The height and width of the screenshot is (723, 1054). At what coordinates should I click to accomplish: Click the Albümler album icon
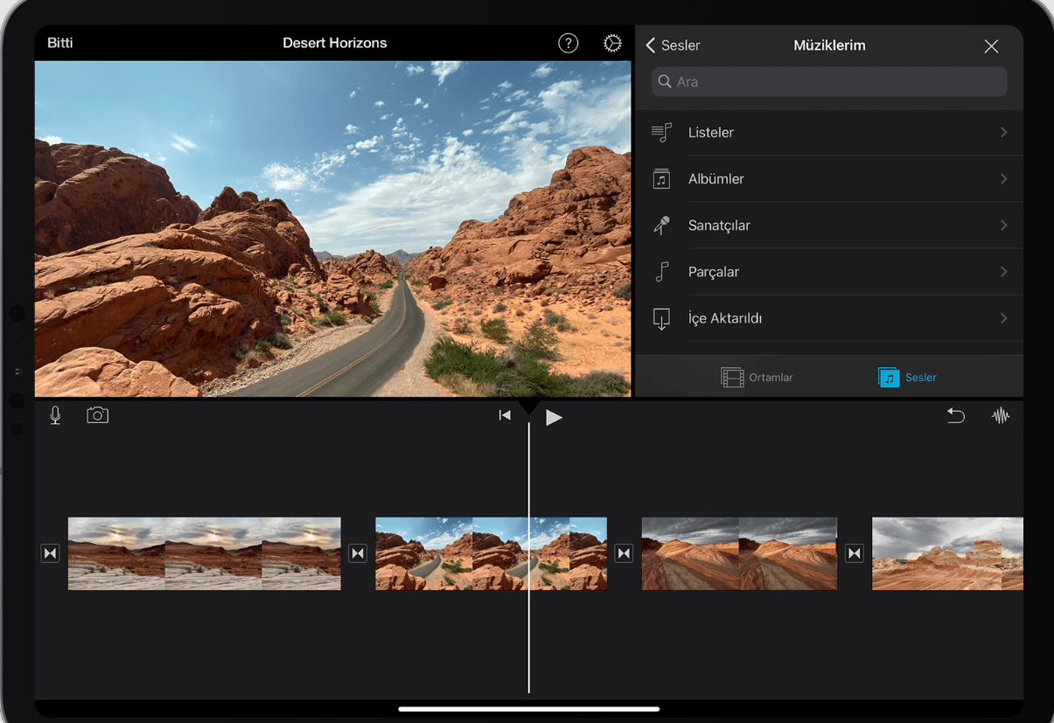661,179
